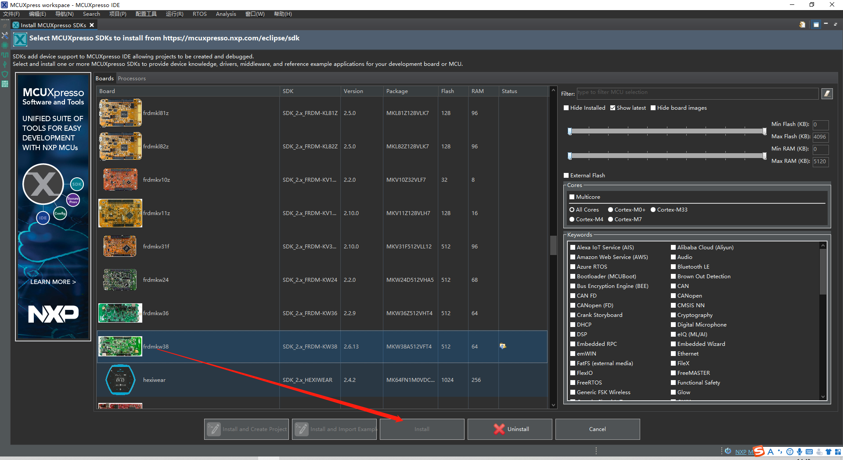Screen dimensions: 843x460
Task: Click the refresh SDK list icon at top right
Action: pos(802,25)
